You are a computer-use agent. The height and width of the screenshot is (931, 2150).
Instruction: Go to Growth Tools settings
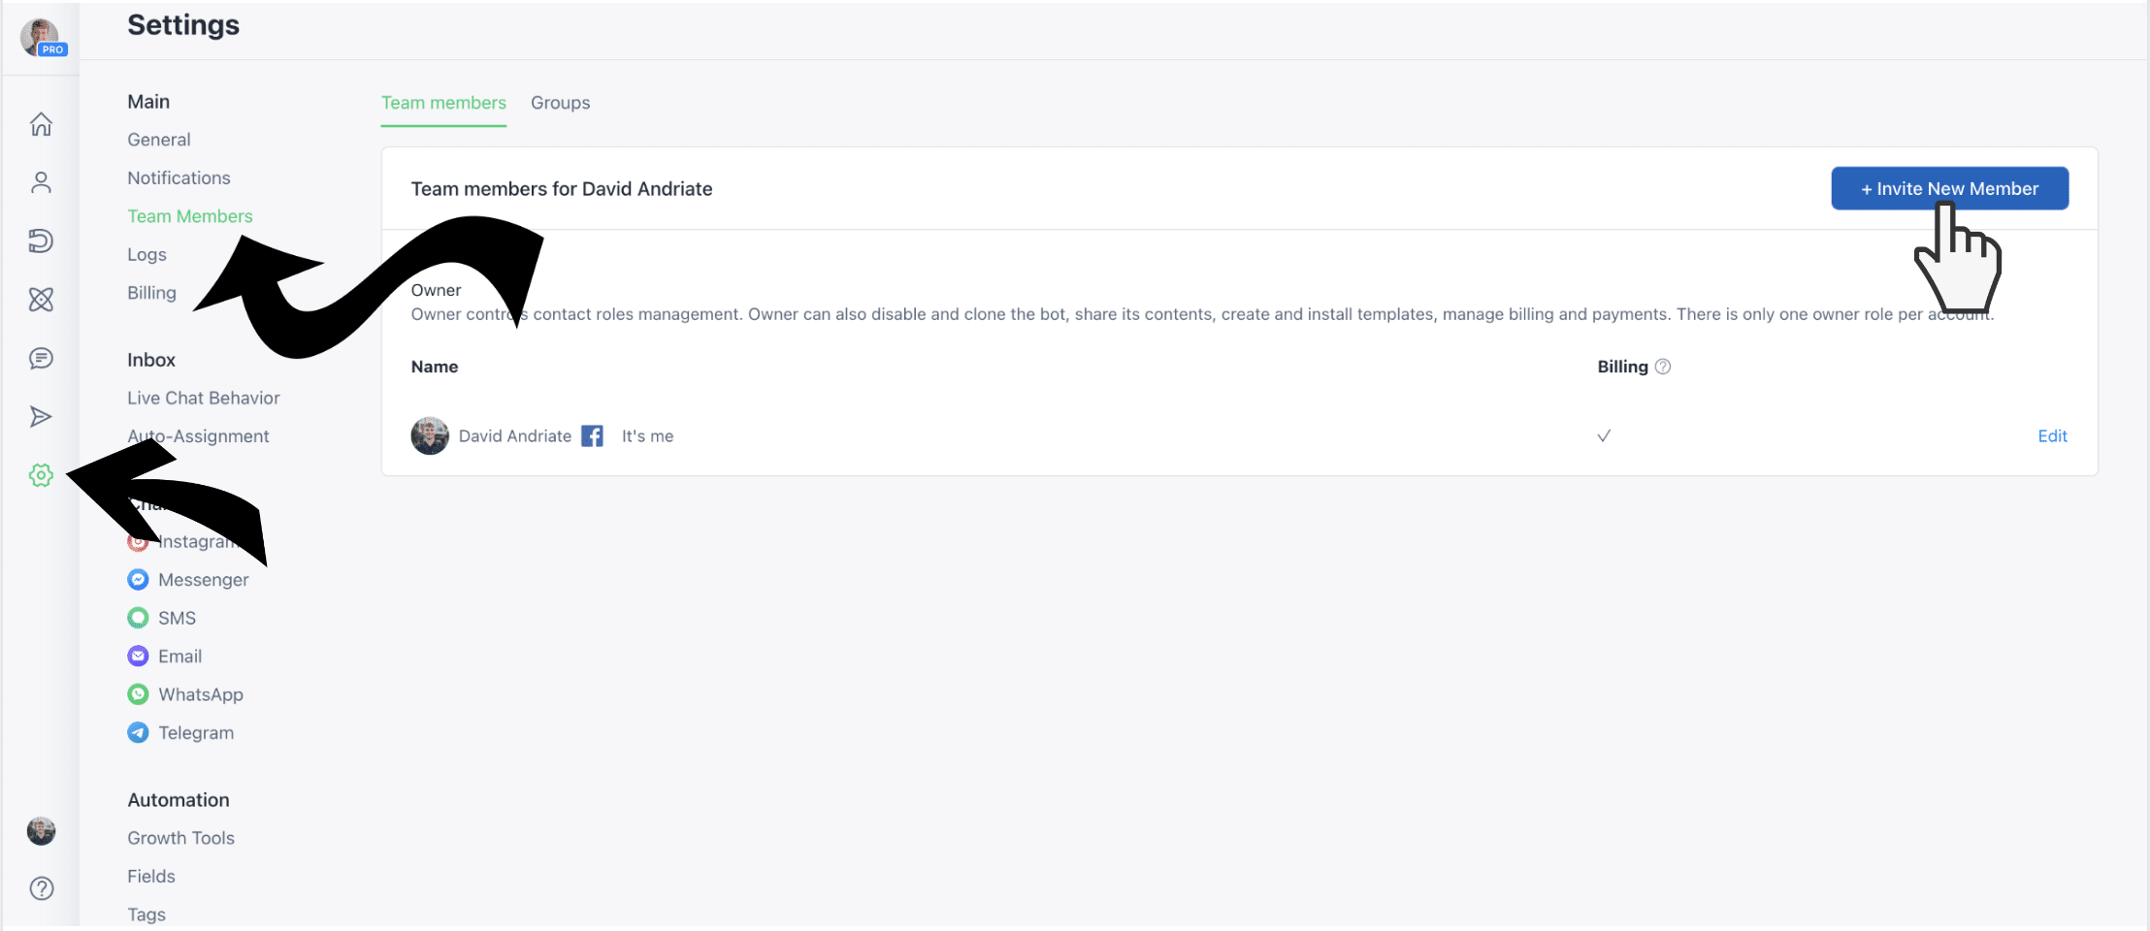click(x=180, y=838)
